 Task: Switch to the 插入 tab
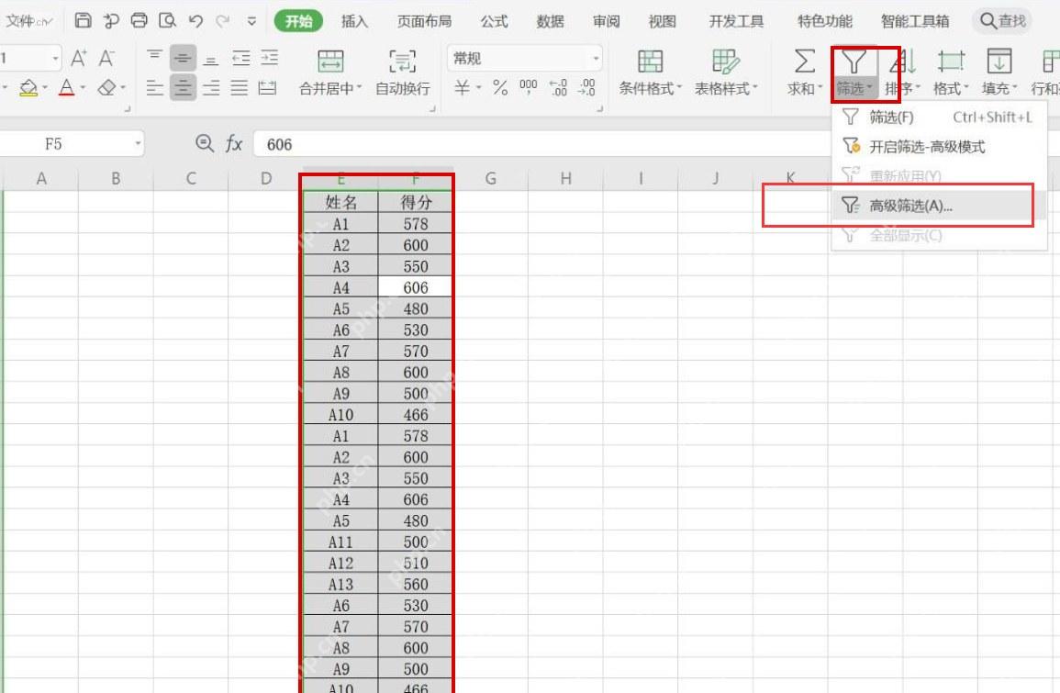(x=354, y=21)
